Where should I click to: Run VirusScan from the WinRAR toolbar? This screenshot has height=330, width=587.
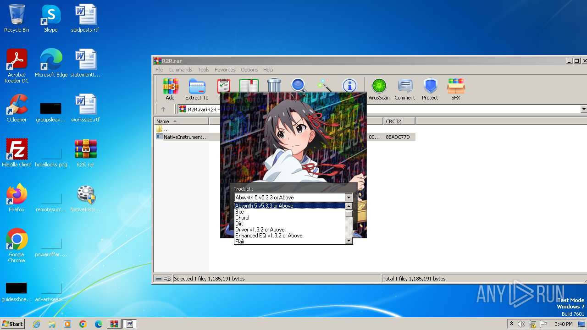(x=379, y=89)
